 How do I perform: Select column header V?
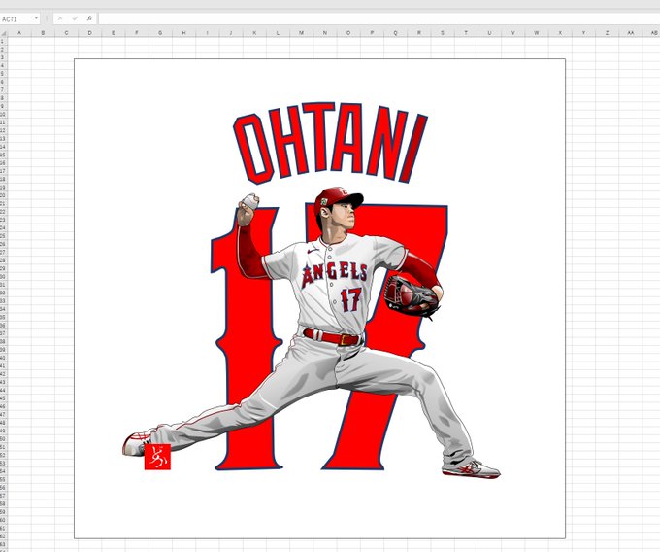click(513, 33)
